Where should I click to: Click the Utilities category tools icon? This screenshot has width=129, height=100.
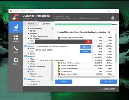pos(25,69)
